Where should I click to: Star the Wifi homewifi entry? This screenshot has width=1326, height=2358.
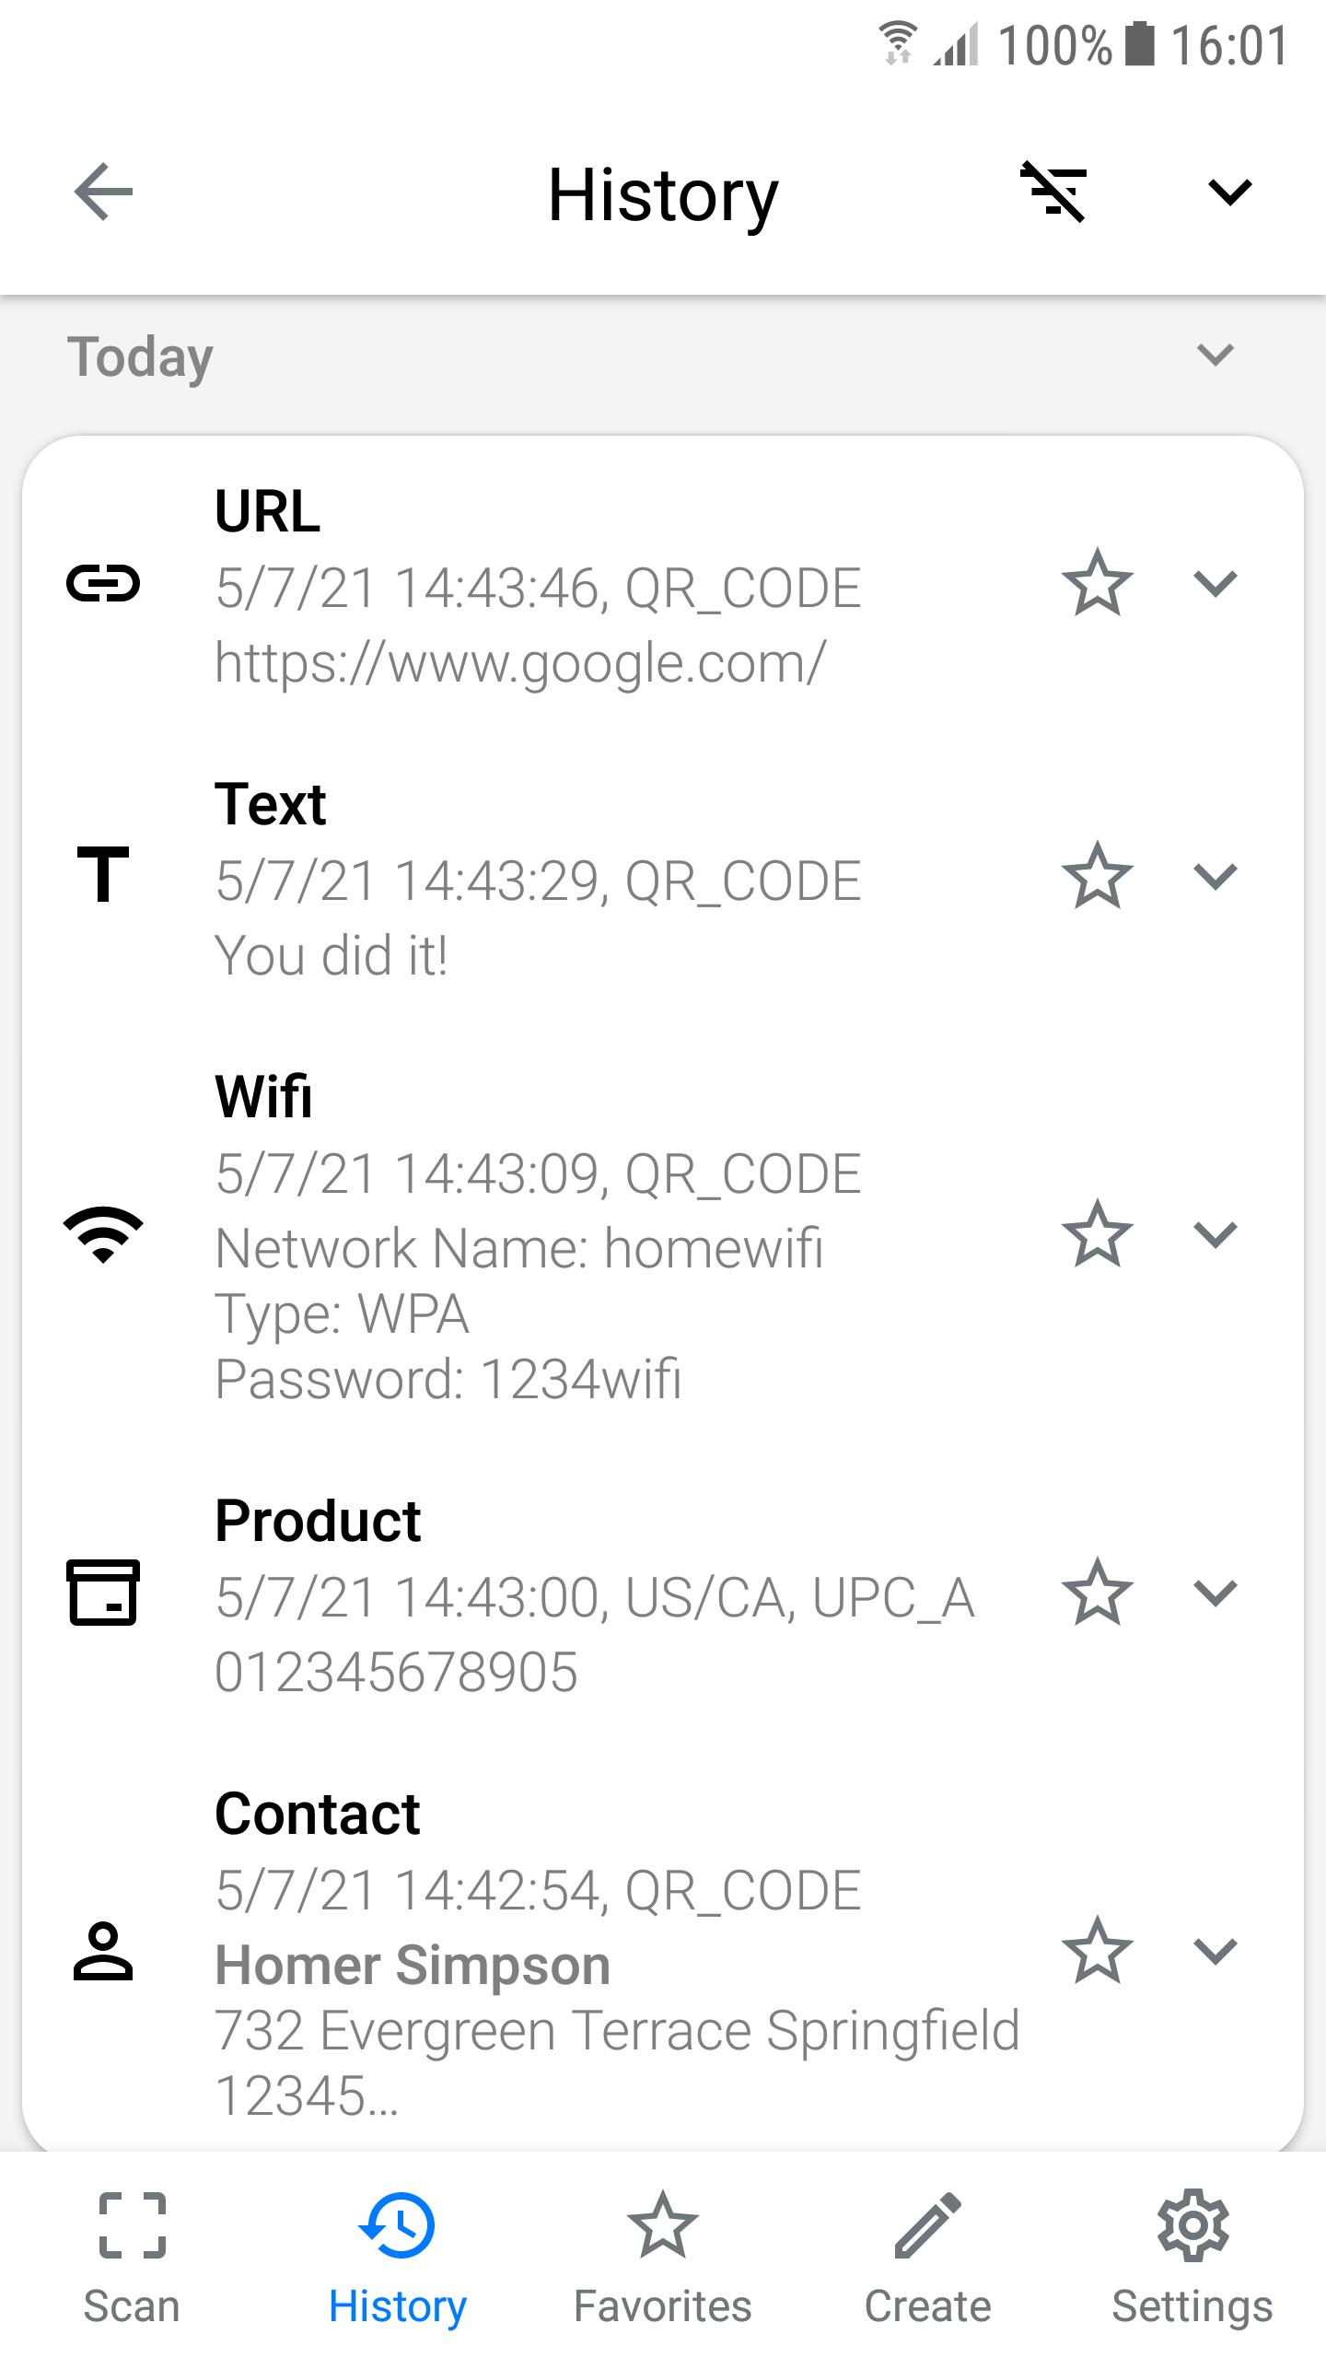pos(1097,1234)
